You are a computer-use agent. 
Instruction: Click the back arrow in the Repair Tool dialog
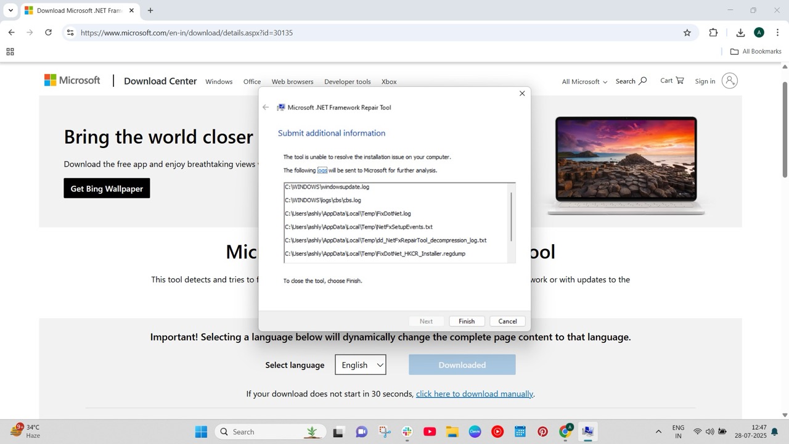265,107
